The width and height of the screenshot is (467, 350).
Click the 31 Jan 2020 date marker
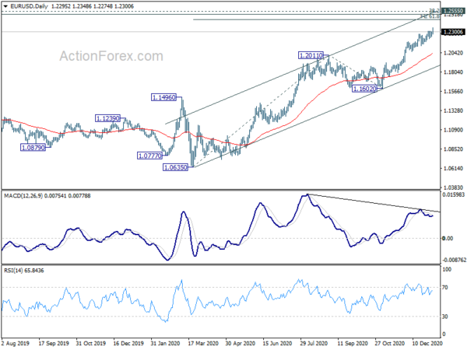pos(166,344)
